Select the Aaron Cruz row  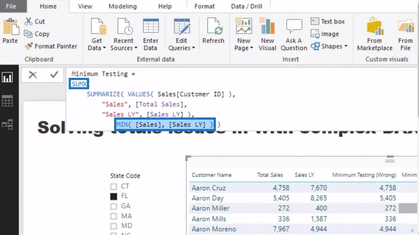[303, 188]
